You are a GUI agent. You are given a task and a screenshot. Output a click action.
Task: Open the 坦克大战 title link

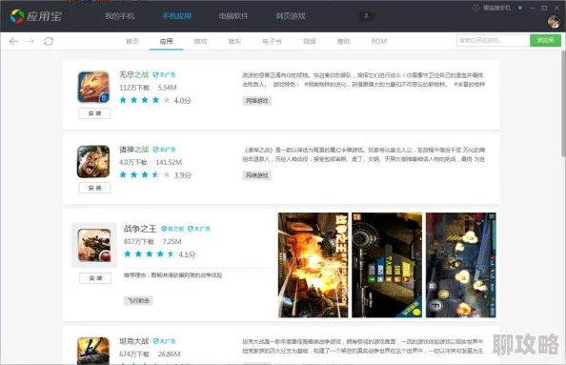pos(134,341)
